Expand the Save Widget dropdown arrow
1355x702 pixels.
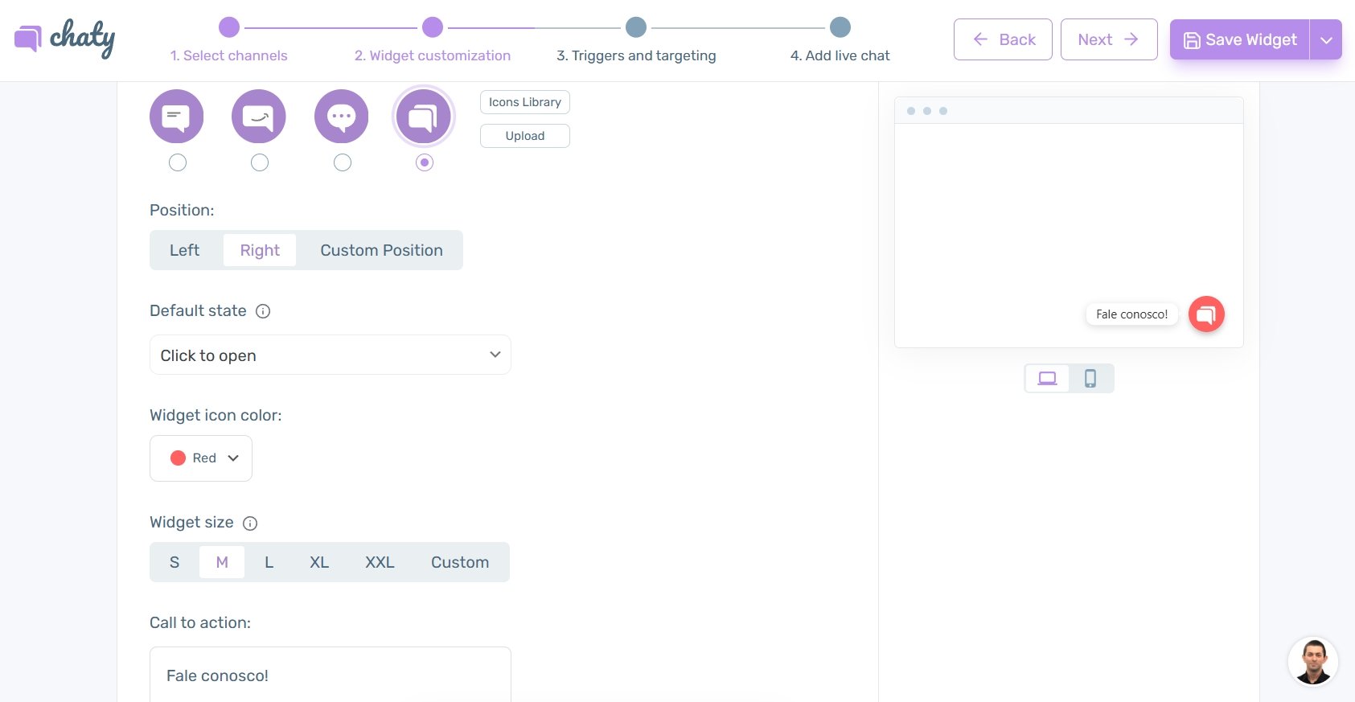tap(1326, 39)
